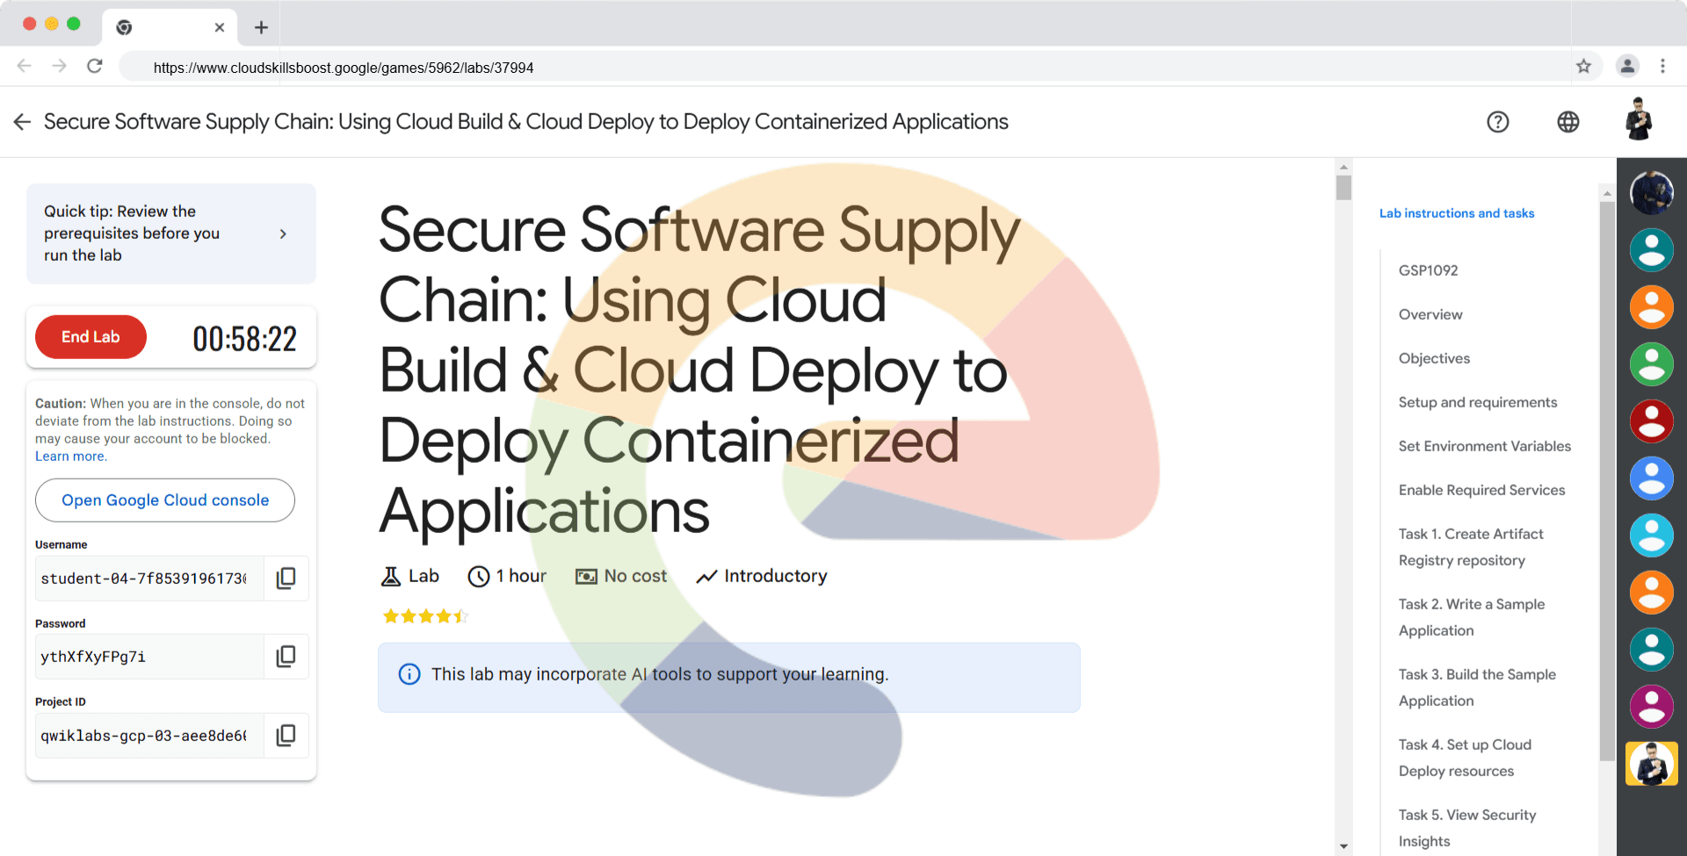This screenshot has height=856, width=1687.
Task: Go back using the page header arrow
Action: tap(23, 122)
